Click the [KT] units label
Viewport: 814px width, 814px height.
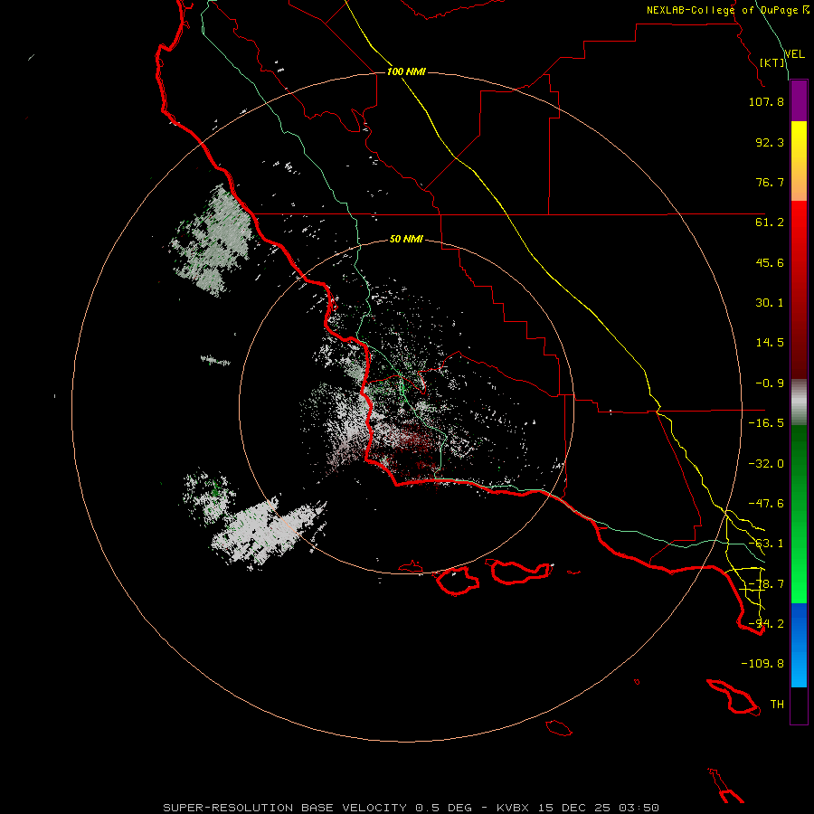(772, 62)
